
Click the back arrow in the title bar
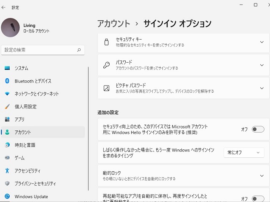tap(3, 8)
